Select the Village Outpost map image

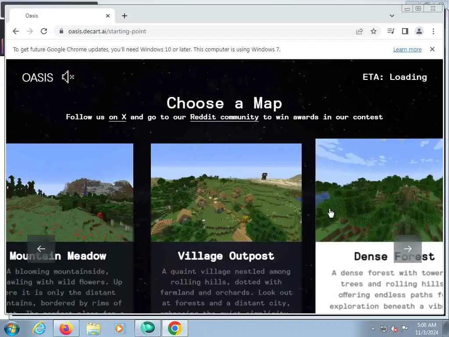[226, 193]
